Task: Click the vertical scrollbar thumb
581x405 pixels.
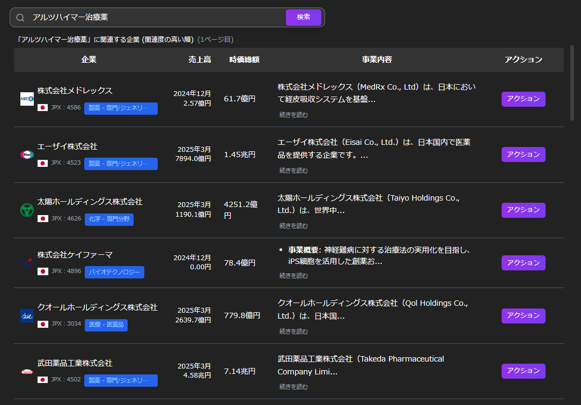Action: 572,83
